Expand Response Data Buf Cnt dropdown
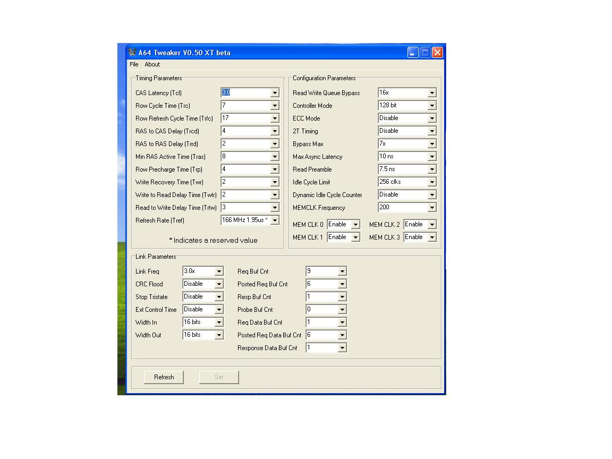The image size is (612, 459). click(x=342, y=348)
